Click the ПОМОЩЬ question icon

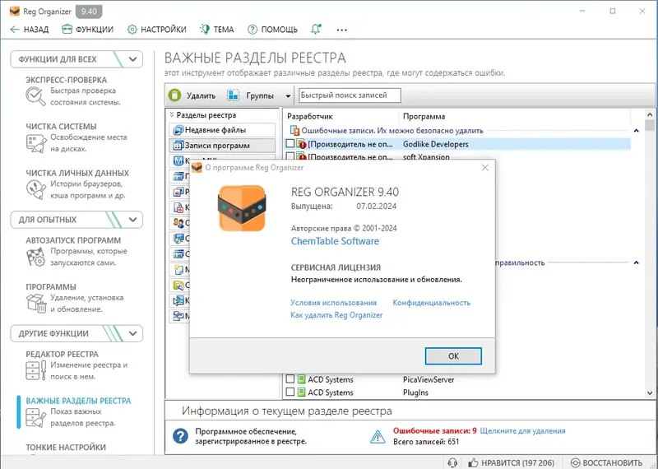253,30
